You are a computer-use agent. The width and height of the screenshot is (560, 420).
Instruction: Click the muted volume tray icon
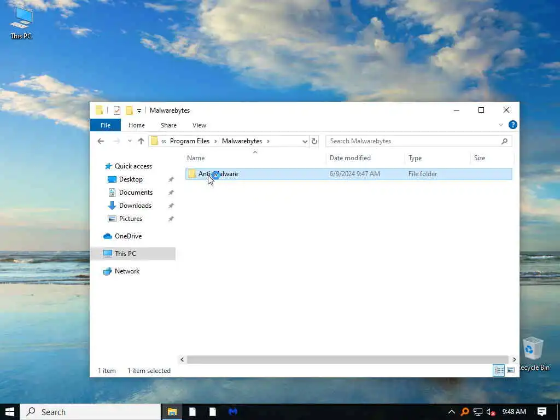click(491, 412)
